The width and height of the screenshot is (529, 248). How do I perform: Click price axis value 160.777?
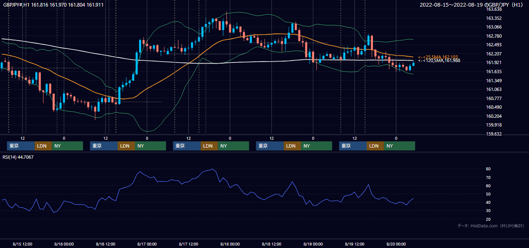click(x=493, y=98)
